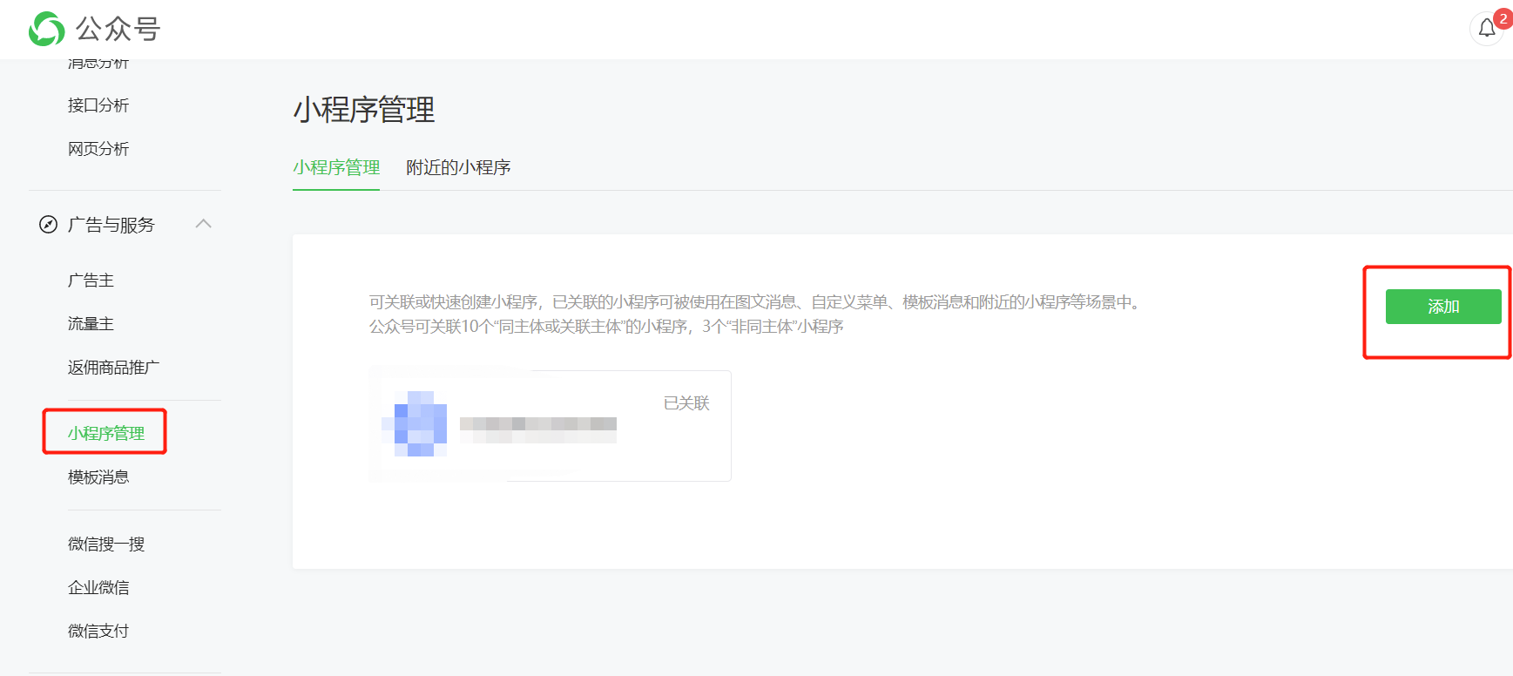This screenshot has width=1513, height=676.
Task: Open 返佣商品推广 in the sidebar
Action: click(x=114, y=368)
